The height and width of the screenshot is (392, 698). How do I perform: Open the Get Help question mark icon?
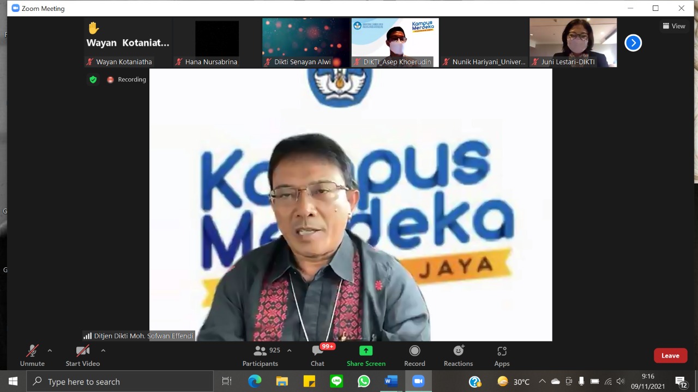click(x=475, y=382)
